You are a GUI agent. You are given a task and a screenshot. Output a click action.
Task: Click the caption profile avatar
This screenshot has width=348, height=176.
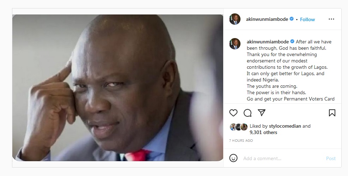[x=235, y=44]
